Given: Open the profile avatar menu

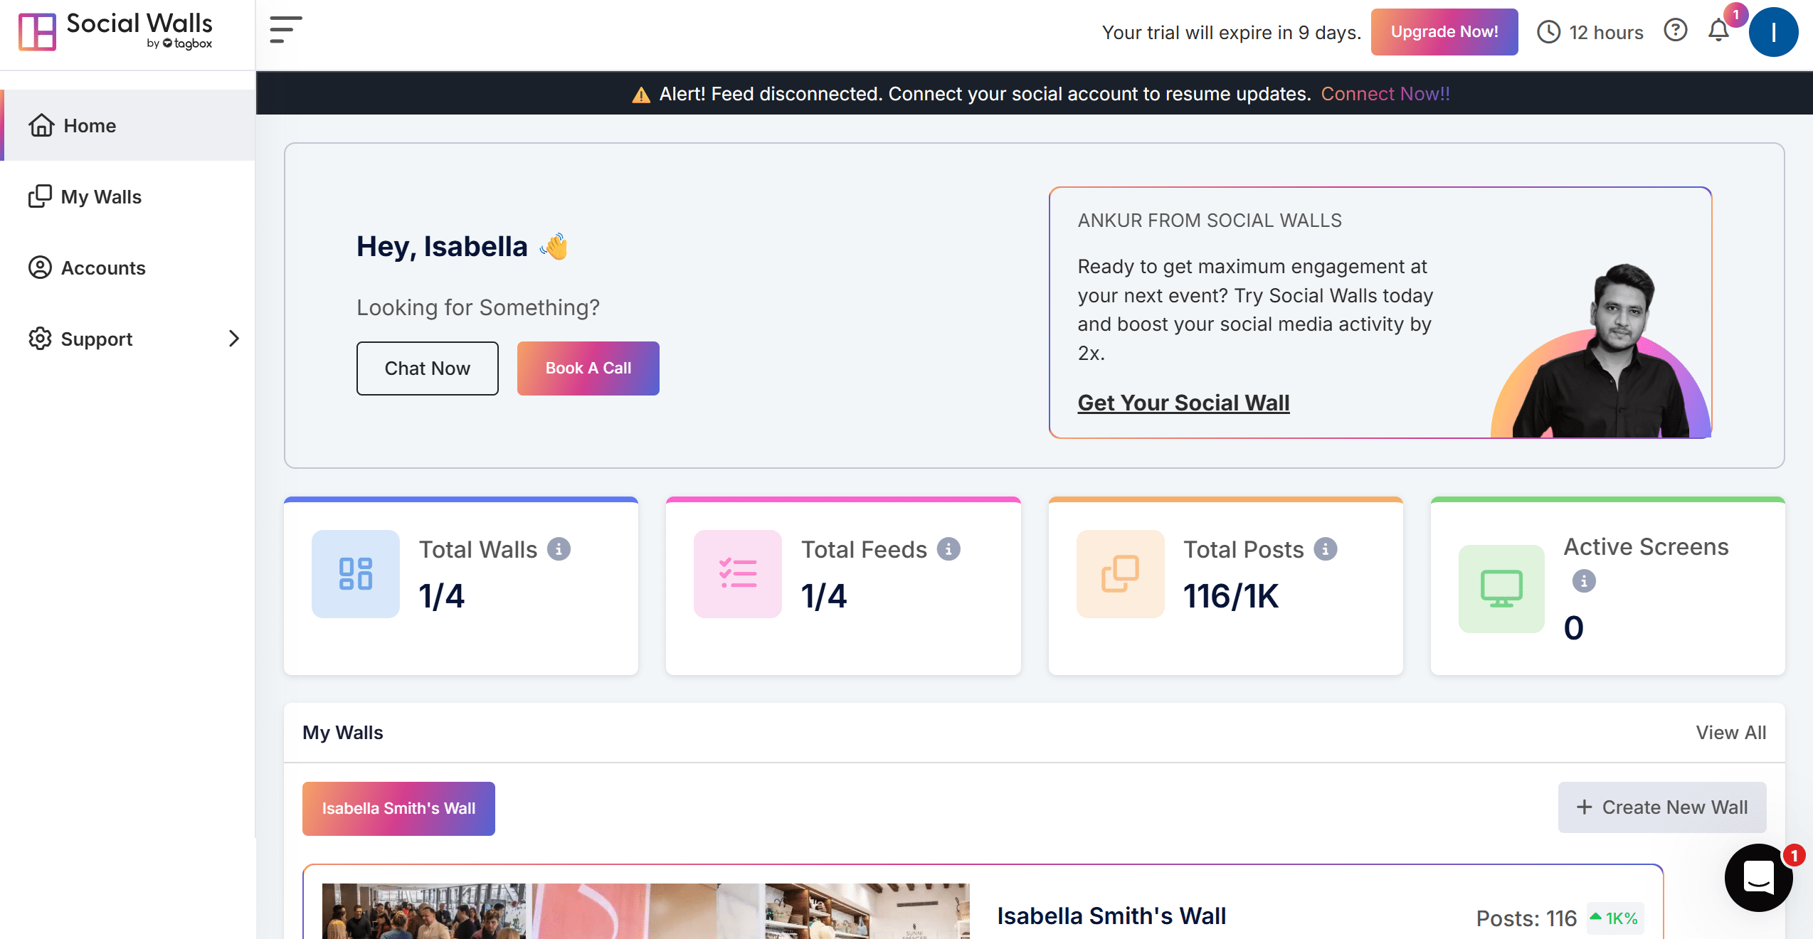Looking at the screenshot, I should click(x=1773, y=31).
